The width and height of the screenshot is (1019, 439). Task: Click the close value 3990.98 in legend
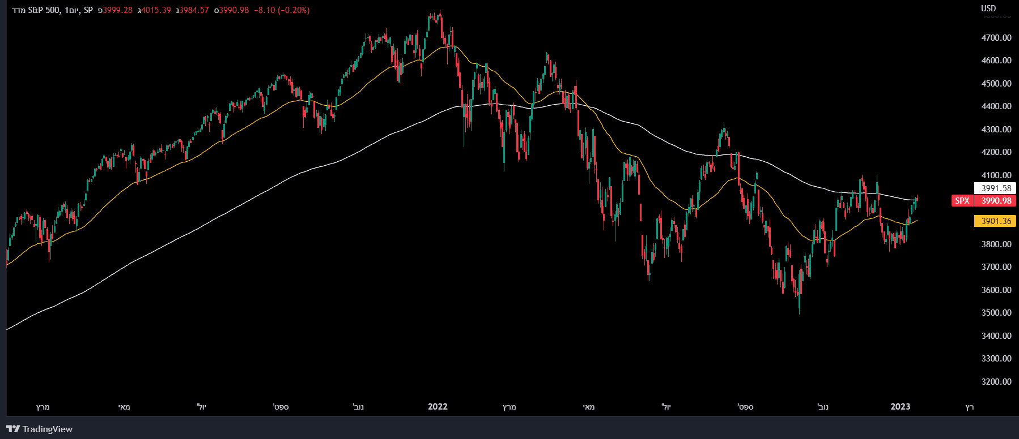[233, 10]
